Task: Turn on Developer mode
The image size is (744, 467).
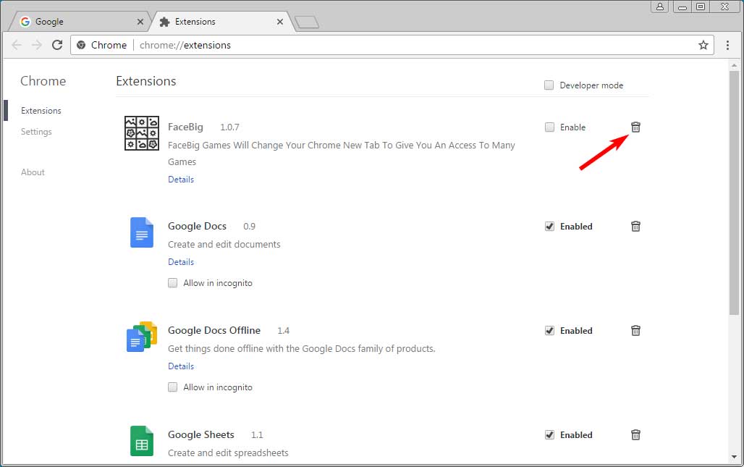Action: (x=549, y=85)
